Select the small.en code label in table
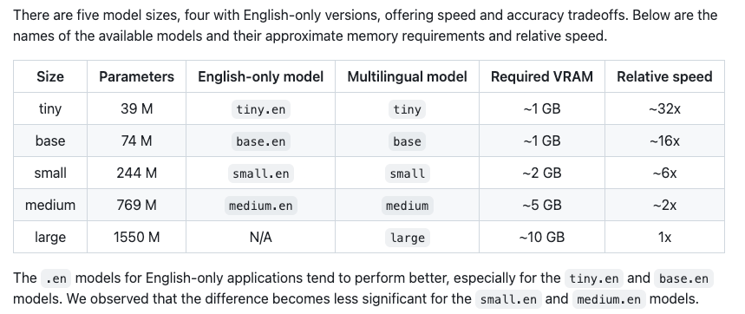 260,173
